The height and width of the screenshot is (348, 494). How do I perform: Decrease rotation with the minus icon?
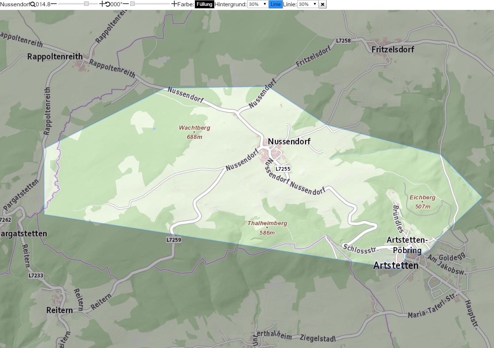click(x=126, y=4)
